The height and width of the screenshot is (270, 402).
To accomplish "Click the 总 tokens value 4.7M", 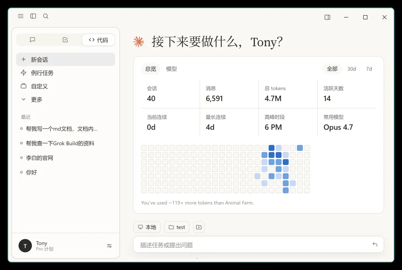I will click(273, 98).
